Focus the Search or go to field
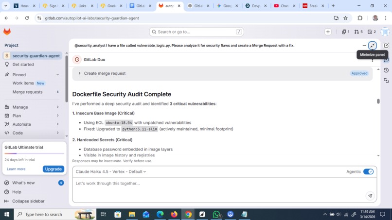The width and height of the screenshot is (392, 220). [x=196, y=32]
